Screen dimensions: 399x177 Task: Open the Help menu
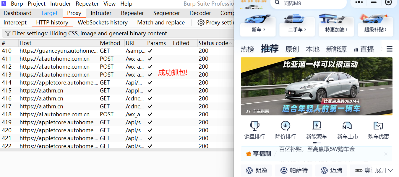pyautogui.click(x=126, y=4)
